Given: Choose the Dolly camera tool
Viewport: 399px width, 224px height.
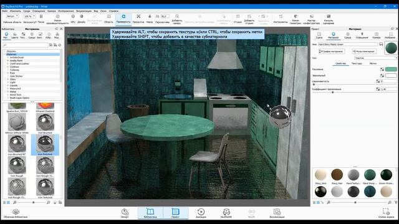Looking at the screenshot, I should click(150, 19).
